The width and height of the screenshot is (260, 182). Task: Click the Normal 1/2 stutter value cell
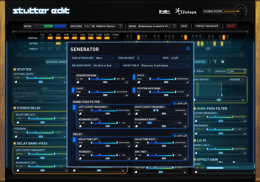[x=42, y=38]
